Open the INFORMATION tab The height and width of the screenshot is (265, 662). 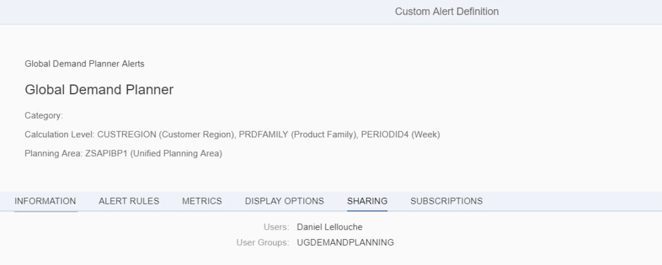[x=45, y=201]
